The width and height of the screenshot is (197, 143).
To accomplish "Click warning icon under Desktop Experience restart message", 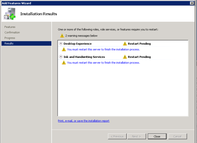I will click(64, 49).
